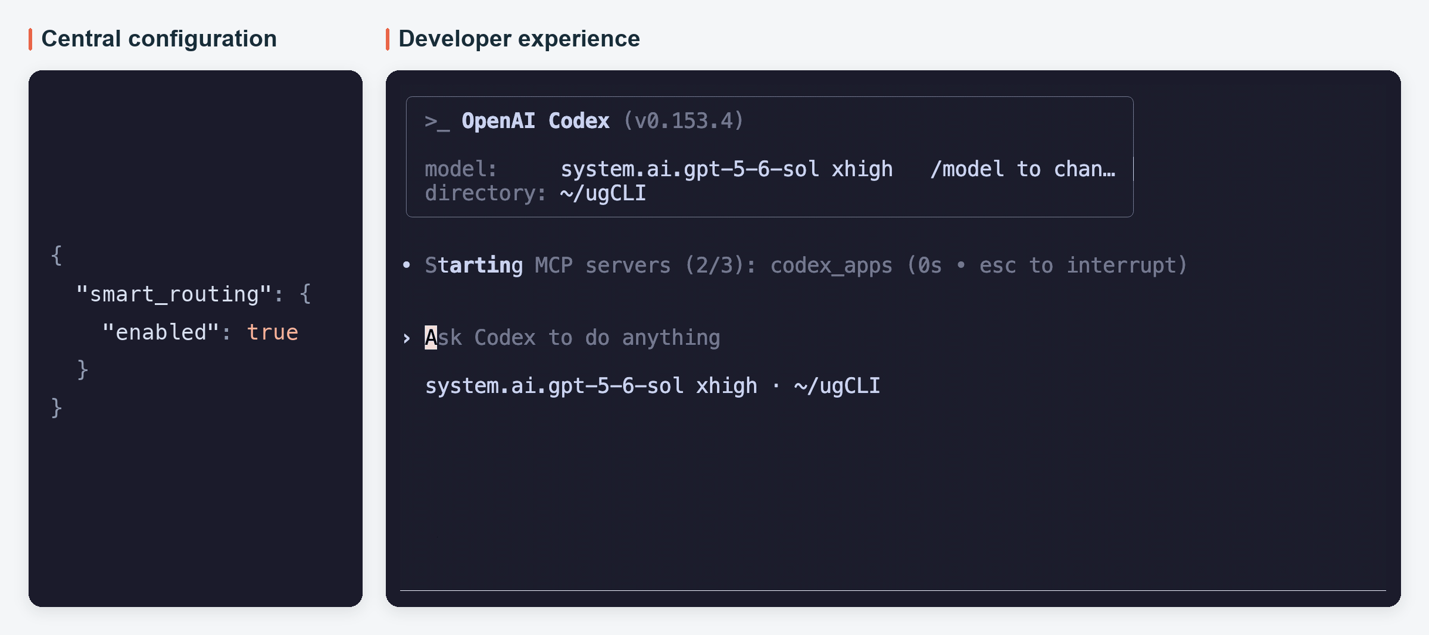
Task: Click the codex_apps server name
Action: (x=831, y=266)
